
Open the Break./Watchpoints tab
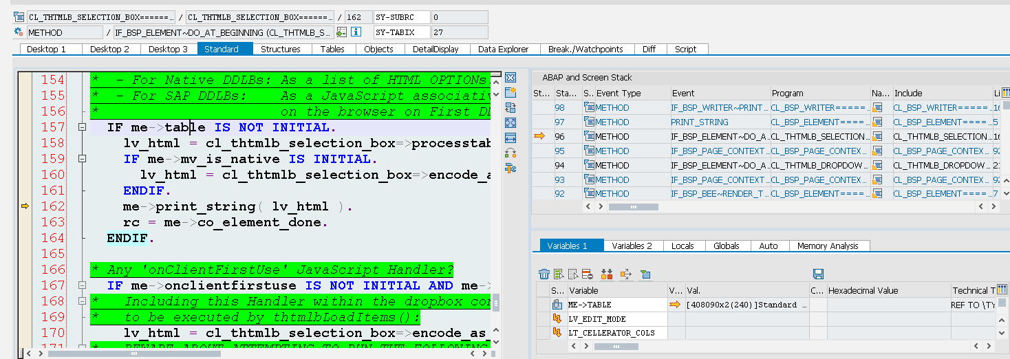(585, 49)
